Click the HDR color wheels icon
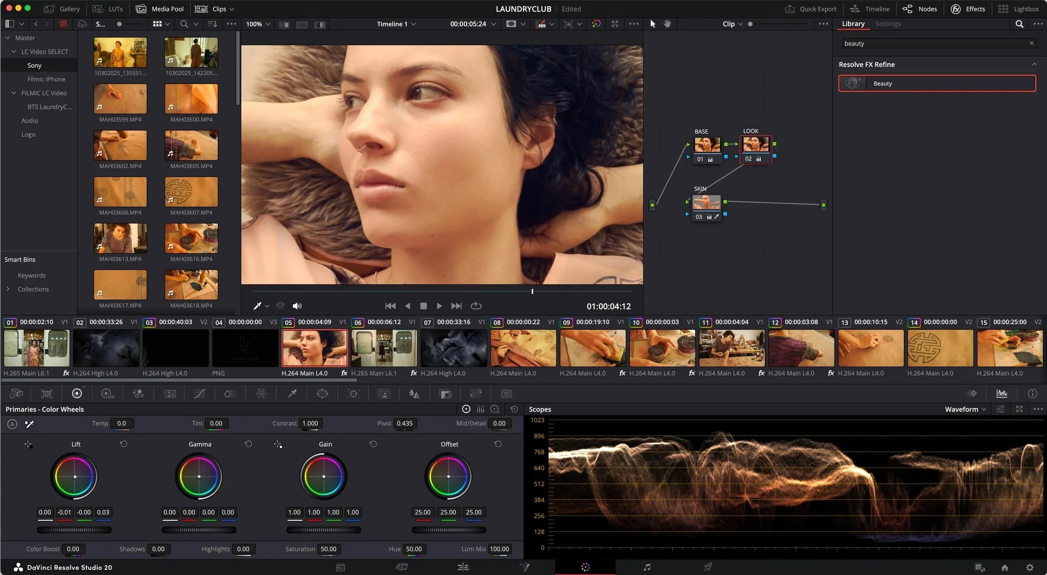Viewport: 1047px width, 575px height. click(108, 394)
